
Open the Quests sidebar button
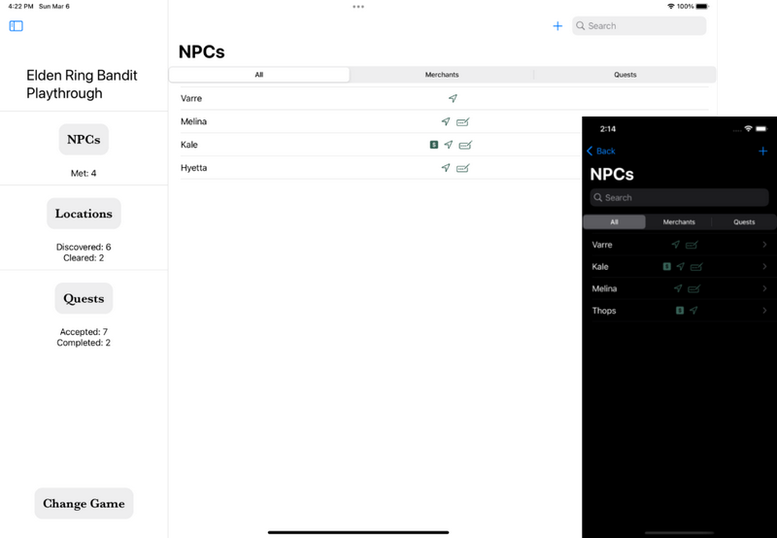(84, 298)
